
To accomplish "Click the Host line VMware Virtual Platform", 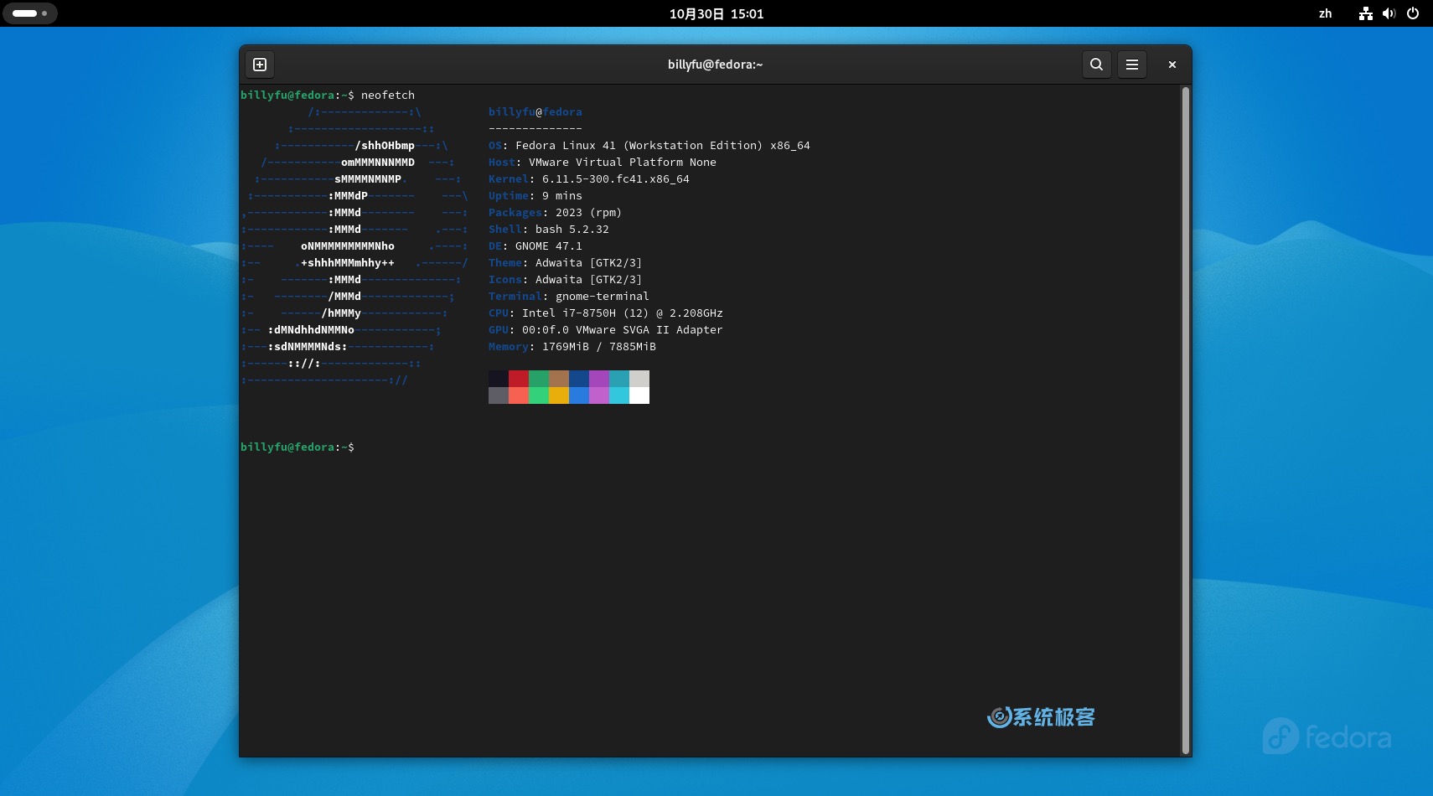I will pyautogui.click(x=603, y=163).
